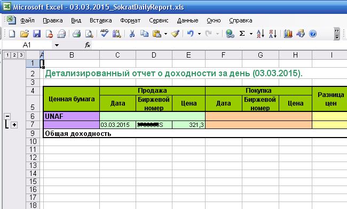Open Print Preview magnifier icon

point(89,34)
